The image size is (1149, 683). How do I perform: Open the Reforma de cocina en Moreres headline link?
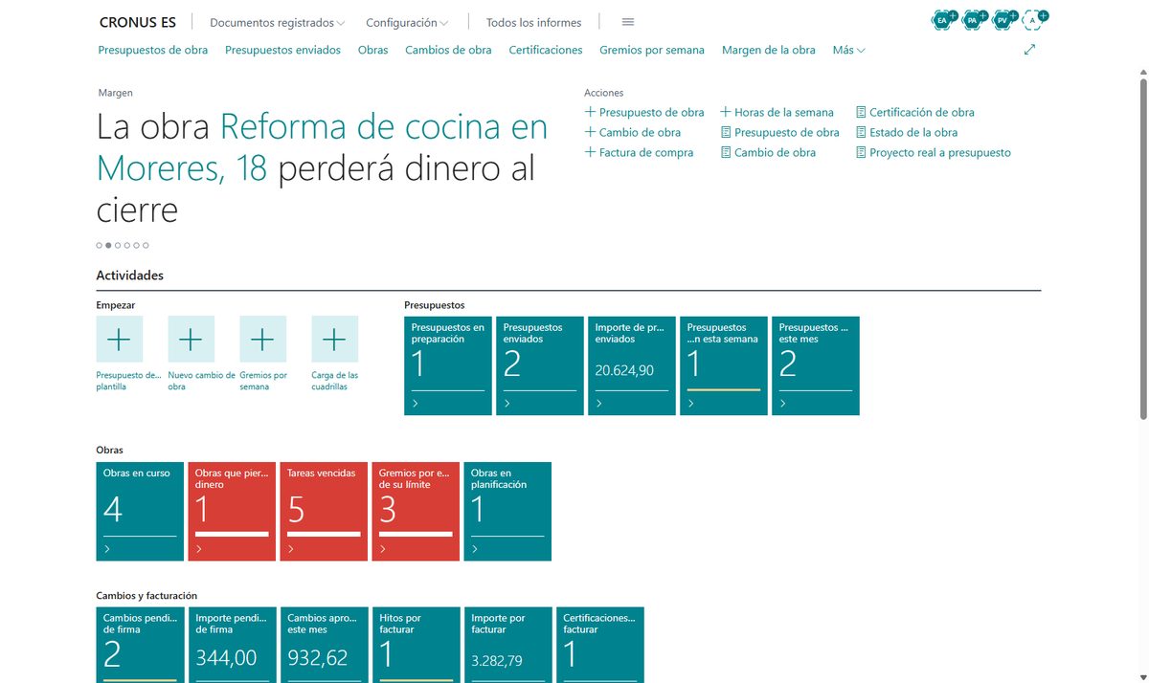point(322,147)
